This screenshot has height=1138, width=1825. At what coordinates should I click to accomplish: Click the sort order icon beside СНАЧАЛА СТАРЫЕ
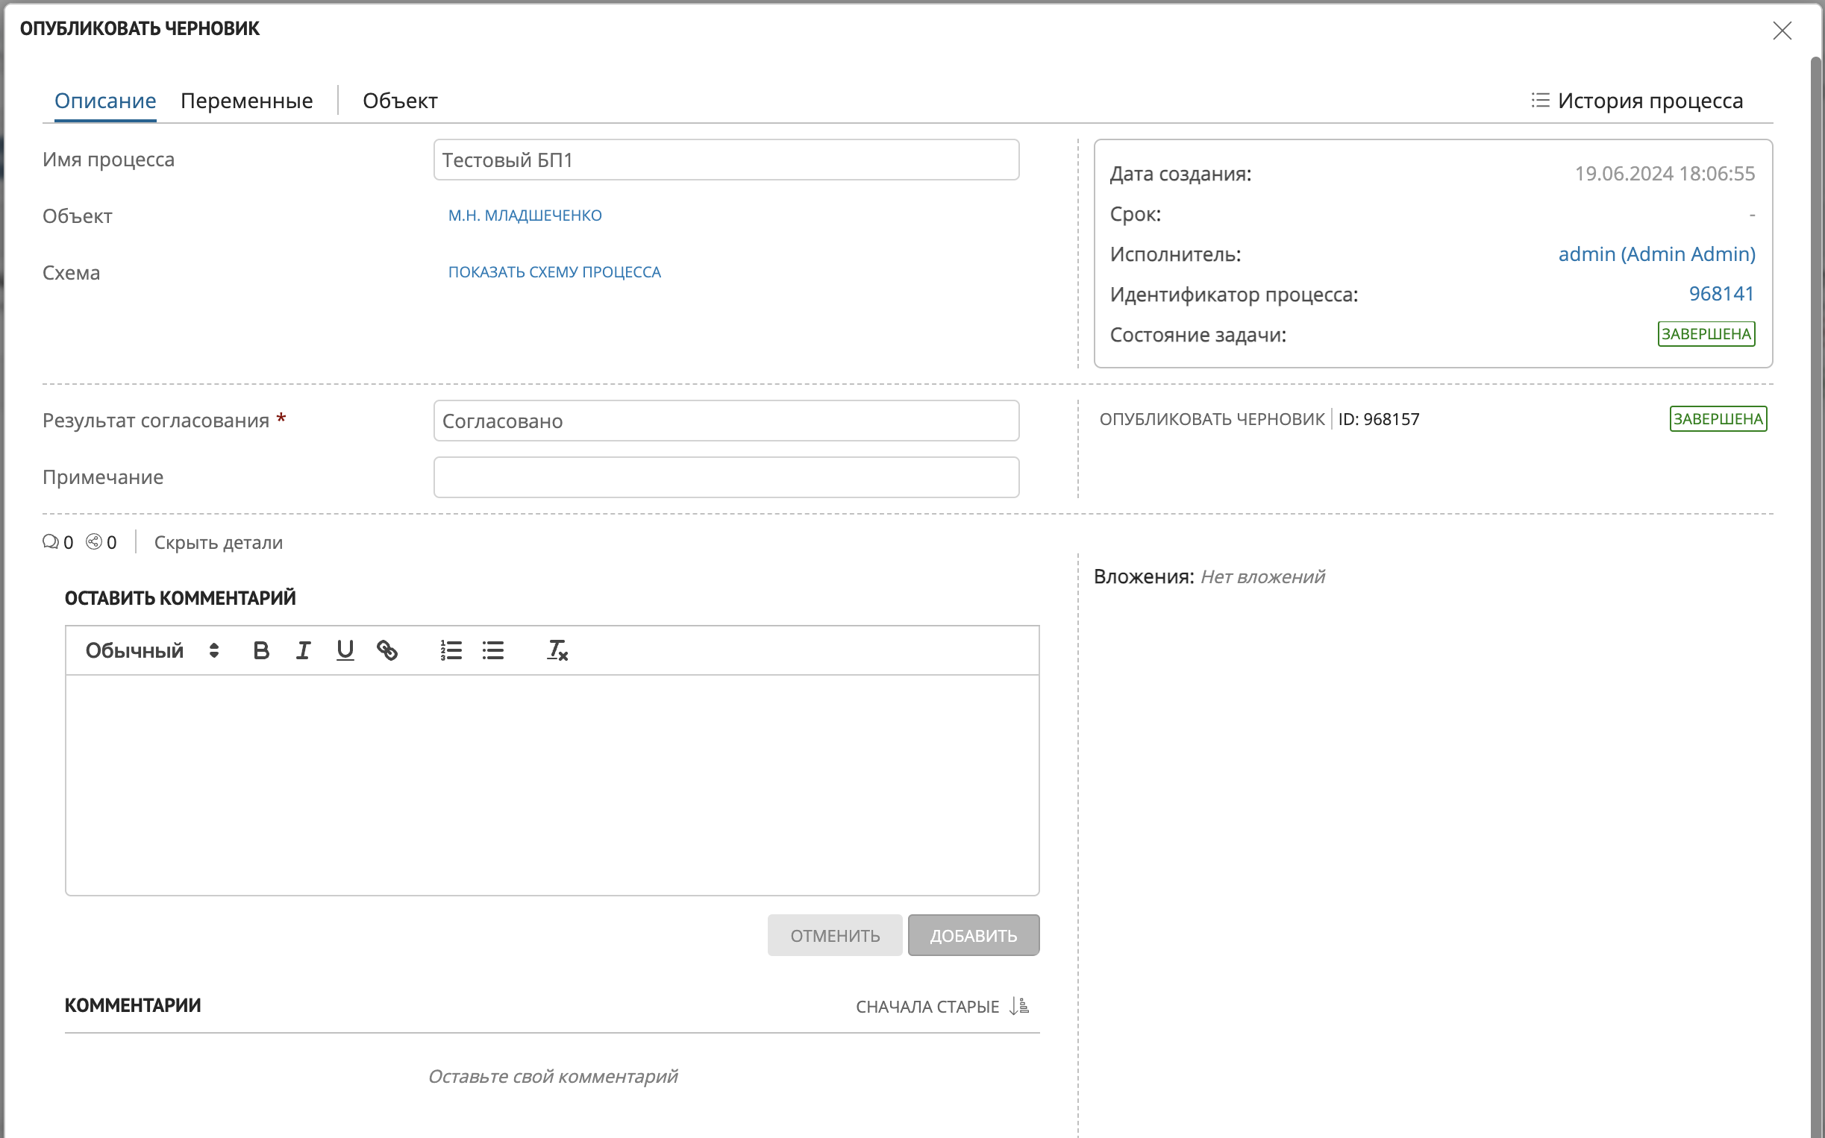pyautogui.click(x=1018, y=1006)
